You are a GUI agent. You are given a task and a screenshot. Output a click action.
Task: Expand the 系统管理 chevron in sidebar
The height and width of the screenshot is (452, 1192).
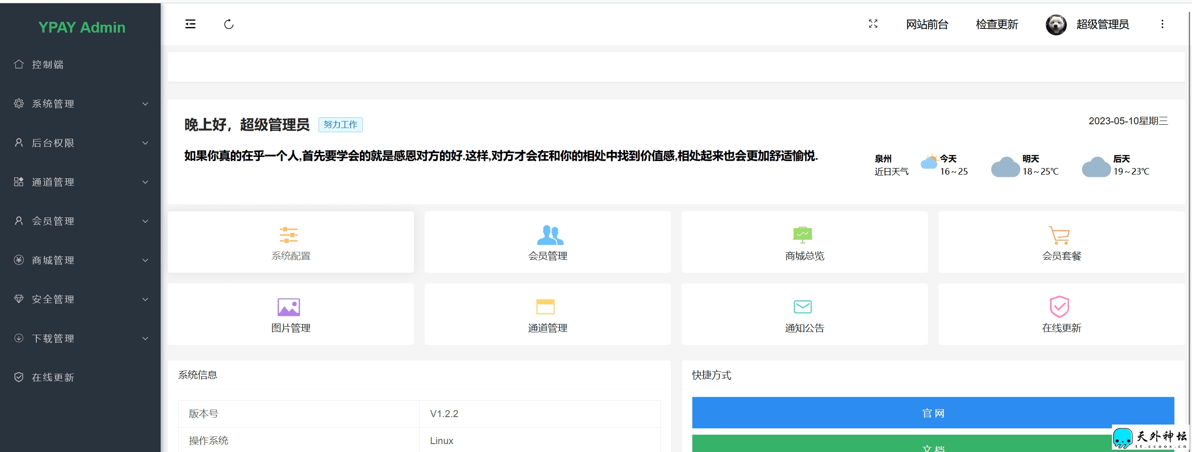(x=145, y=104)
